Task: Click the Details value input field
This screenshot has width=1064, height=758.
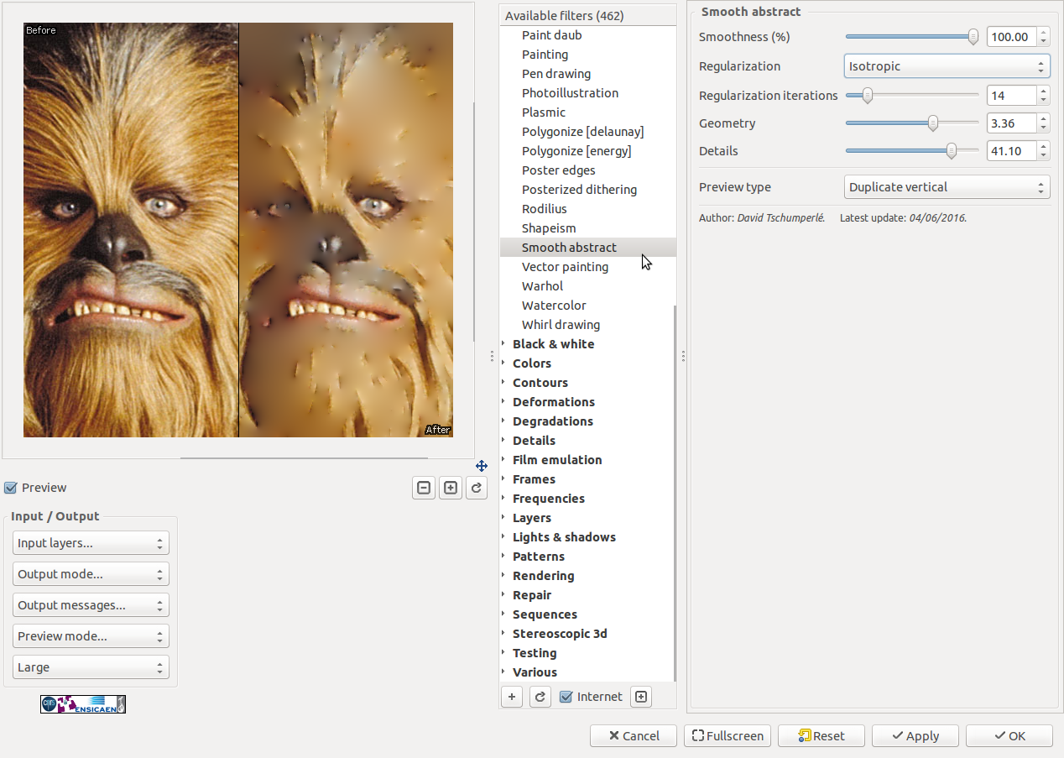Action: [x=1011, y=151]
